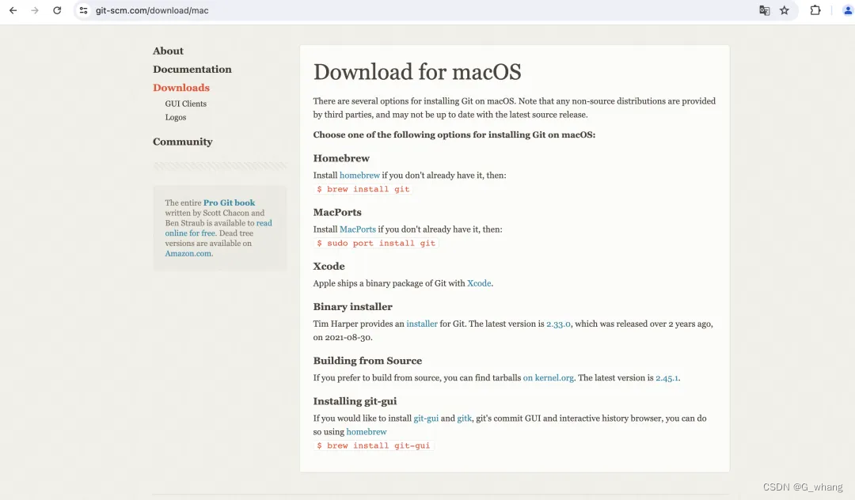Click the '$ brew install git' command
The image size is (855, 500).
tap(363, 189)
